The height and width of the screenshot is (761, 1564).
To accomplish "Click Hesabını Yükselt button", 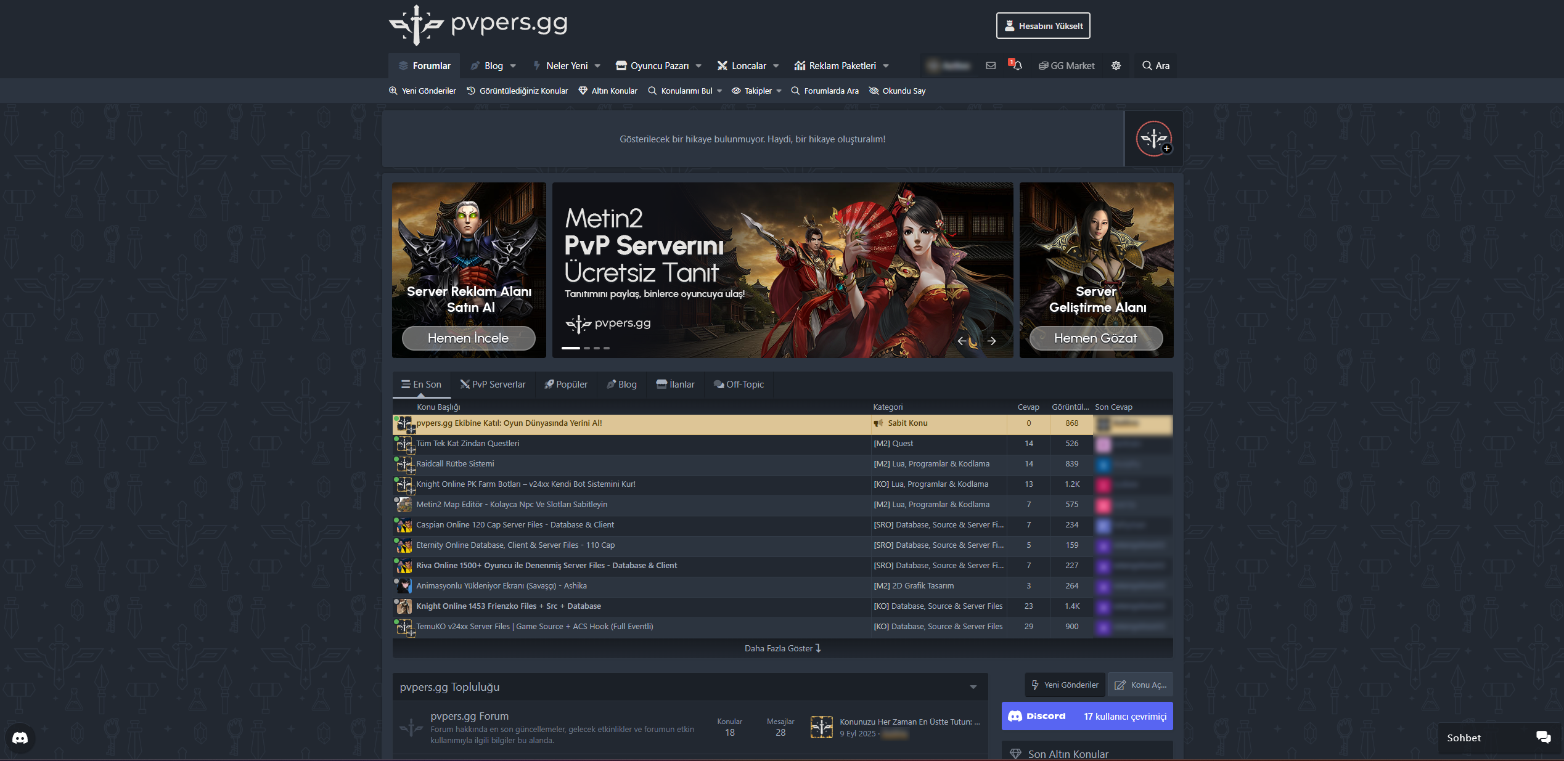I will tap(1043, 26).
